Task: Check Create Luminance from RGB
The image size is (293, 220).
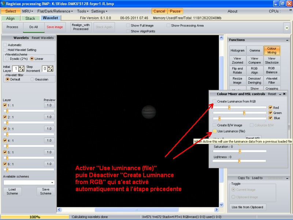Action: 215,102
